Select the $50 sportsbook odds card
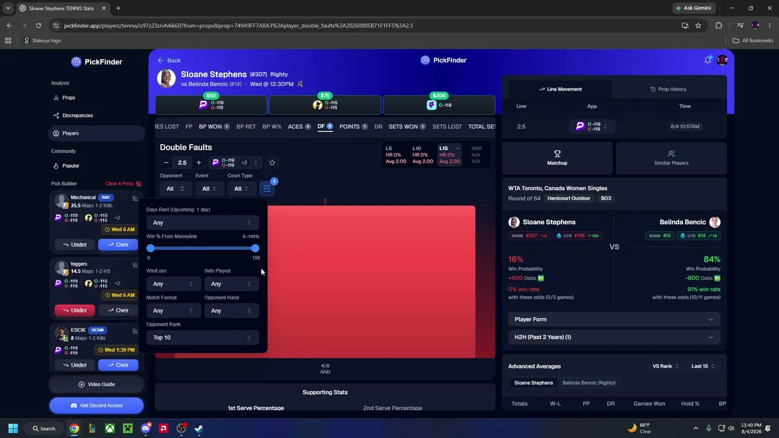The width and height of the screenshot is (779, 438). [x=211, y=105]
